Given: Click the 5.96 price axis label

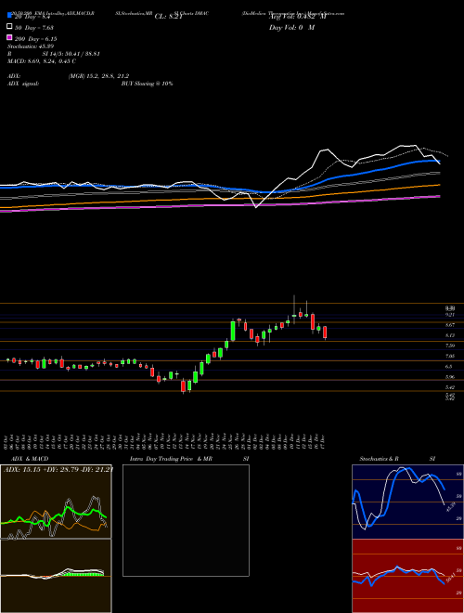Looking at the screenshot, I should (x=449, y=377).
